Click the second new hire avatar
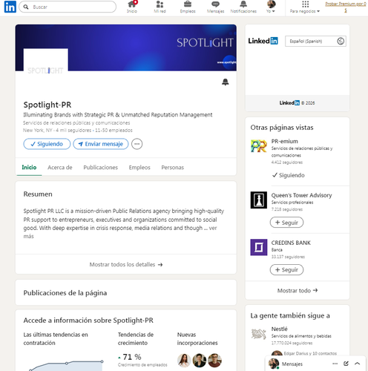This screenshot has height=371, width=368. [200, 361]
